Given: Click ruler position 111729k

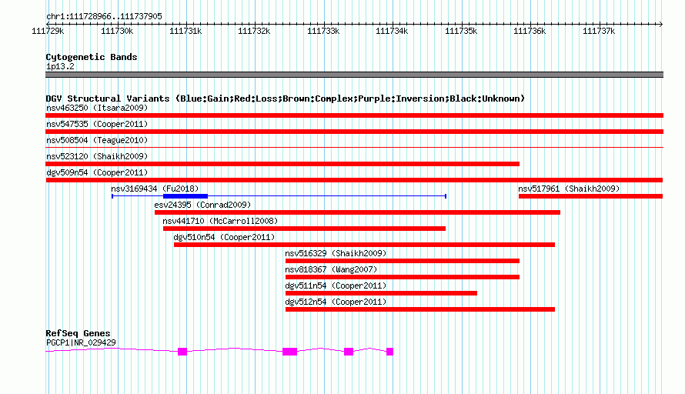Looking at the screenshot, I should click(x=48, y=31).
